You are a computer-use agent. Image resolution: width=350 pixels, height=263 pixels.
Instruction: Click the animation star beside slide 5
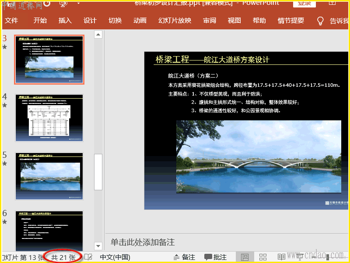tap(4, 163)
